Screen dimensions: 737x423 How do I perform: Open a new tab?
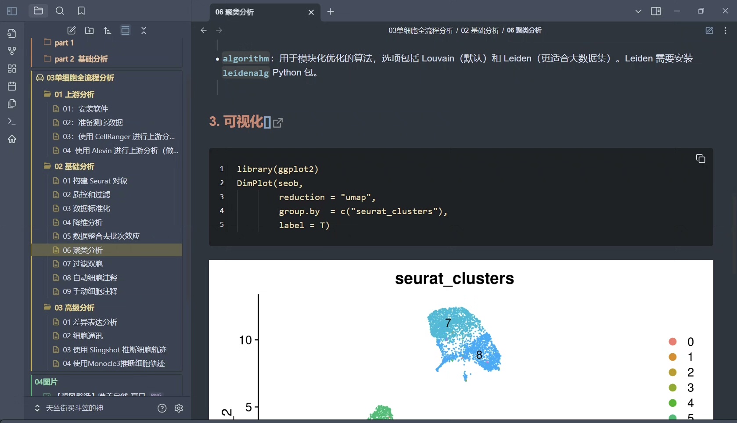(331, 11)
